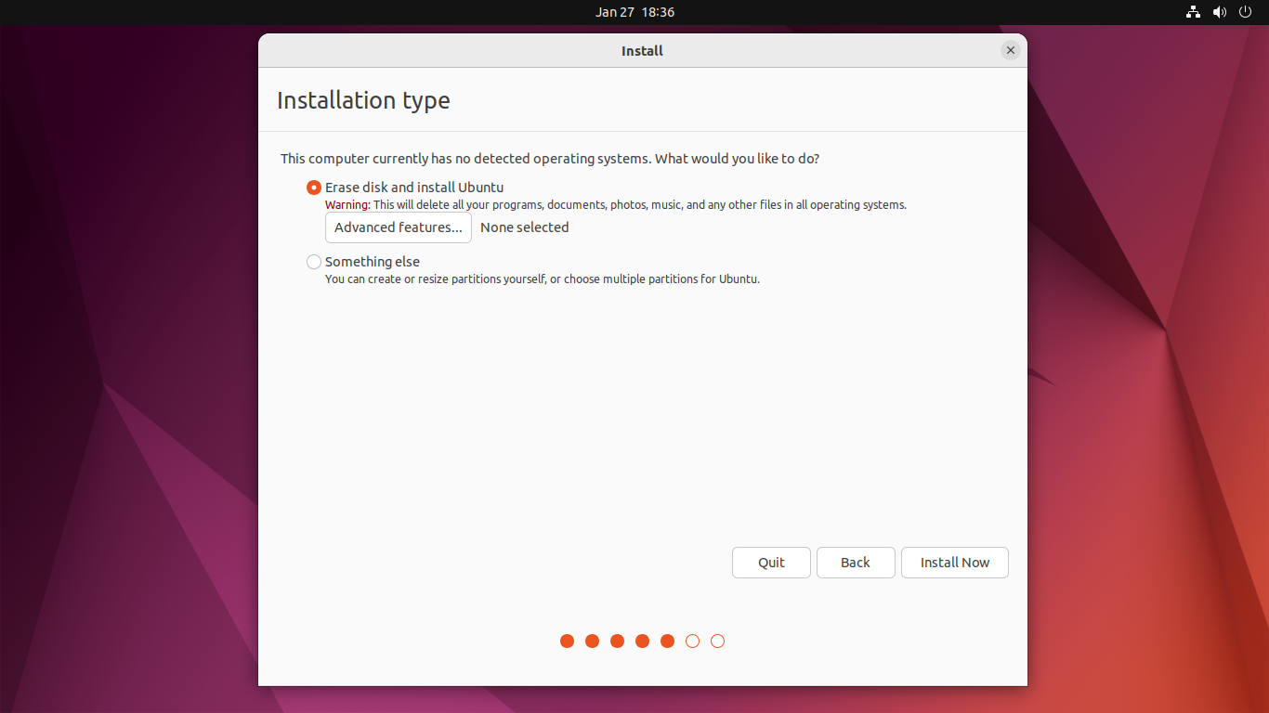Click the 'Install' window title
This screenshot has height=713, width=1269.
(642, 51)
